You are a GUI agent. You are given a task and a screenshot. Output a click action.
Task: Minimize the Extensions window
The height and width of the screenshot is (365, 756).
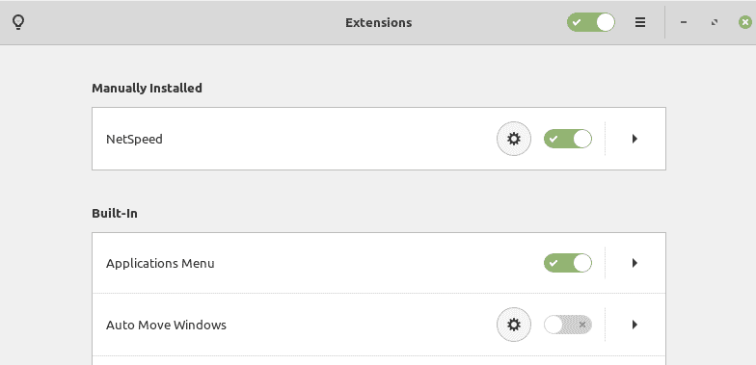point(683,22)
